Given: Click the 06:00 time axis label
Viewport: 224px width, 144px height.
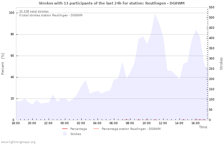Looking at the screenshot, I should tap(114, 123).
